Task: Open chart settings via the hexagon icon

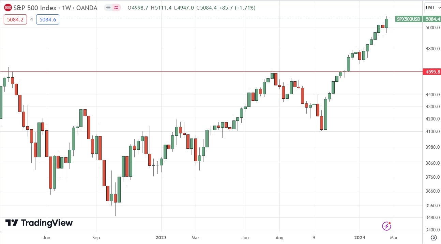Action: pyautogui.click(x=434, y=238)
